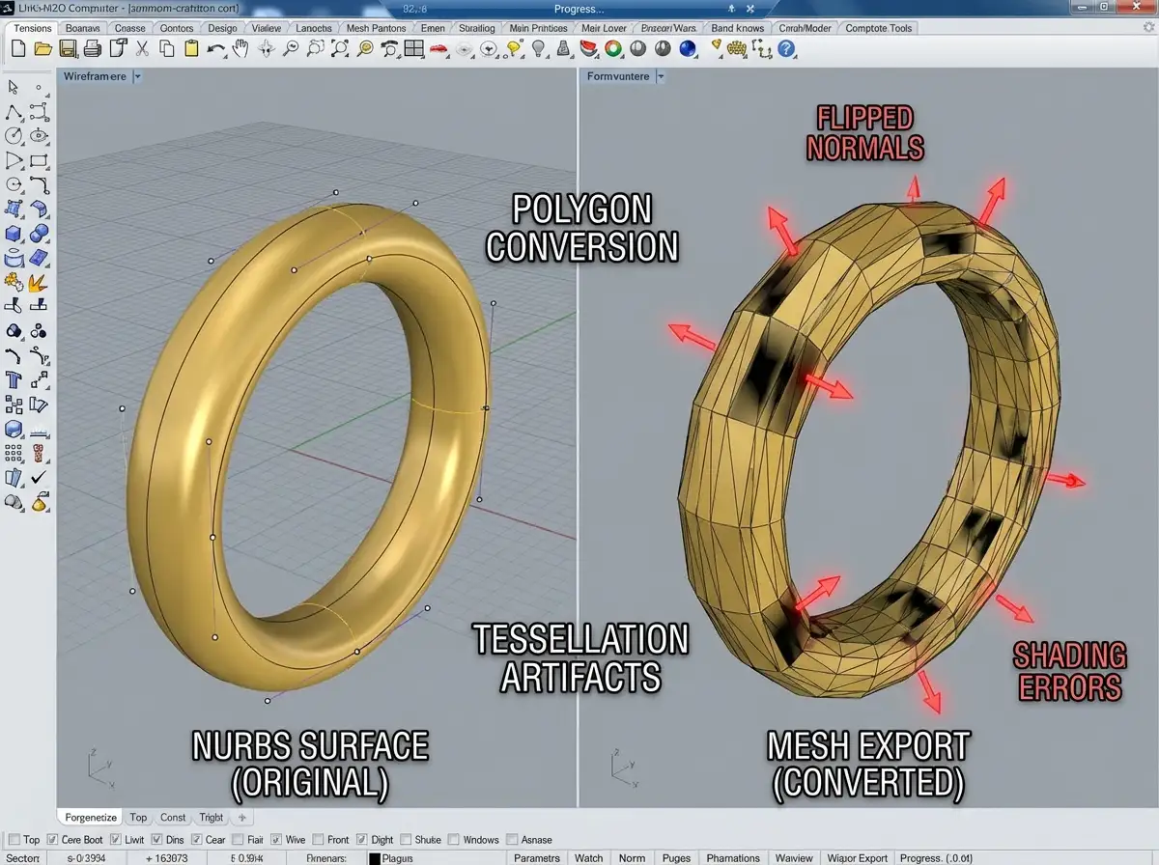Switch to the Const viewport tab
This screenshot has height=865, width=1159.
[172, 817]
